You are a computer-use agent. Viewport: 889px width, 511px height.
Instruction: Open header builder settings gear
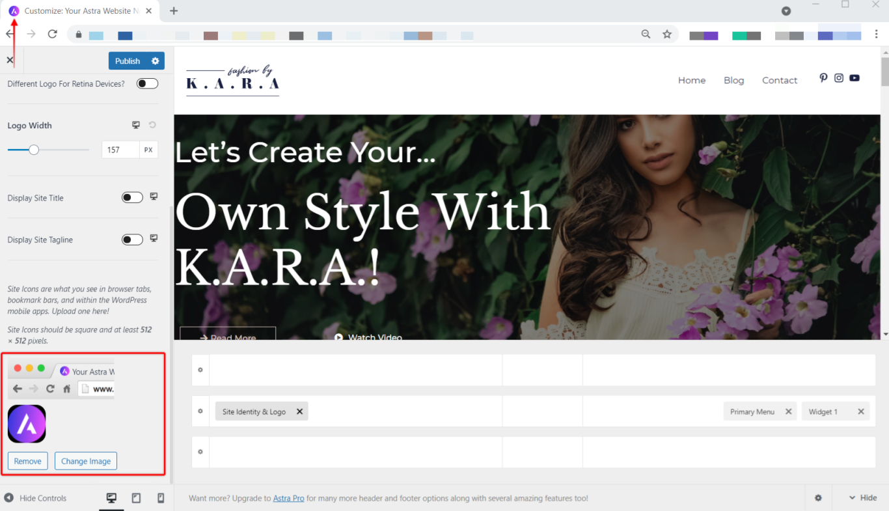(x=818, y=498)
